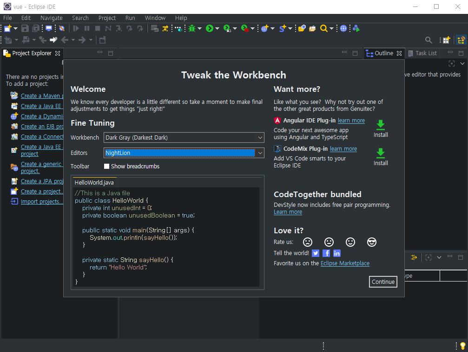Click the Continue button
Image resolution: width=468 pixels, height=352 pixels.
(383, 282)
